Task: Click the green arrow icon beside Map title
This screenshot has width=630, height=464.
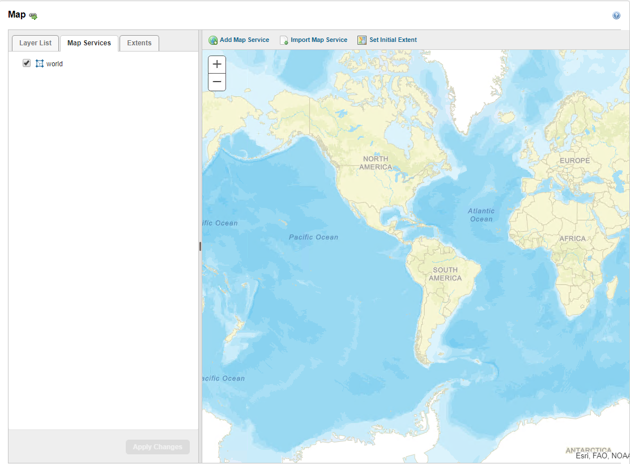Action: point(33,16)
